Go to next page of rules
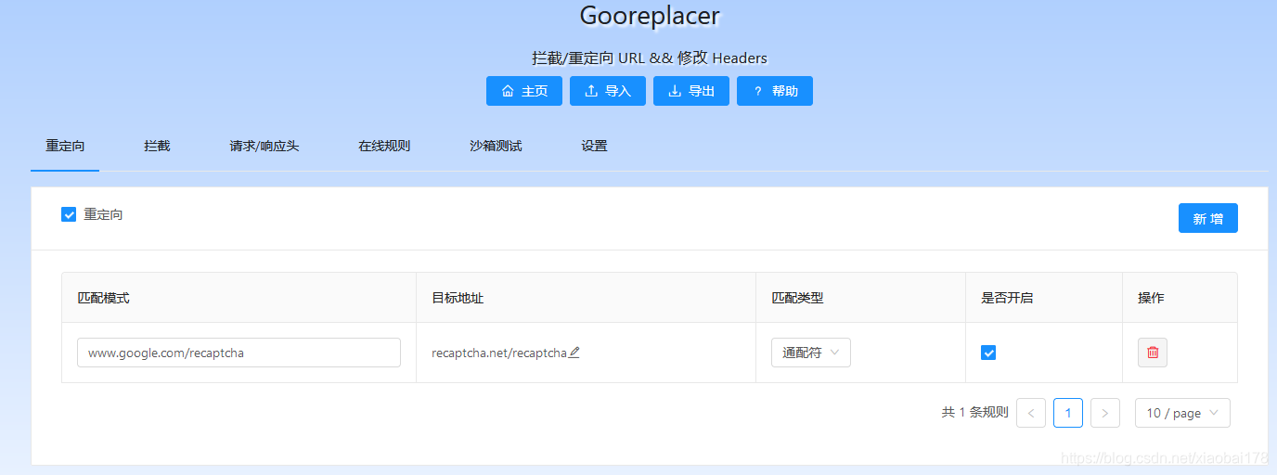 coord(1105,413)
